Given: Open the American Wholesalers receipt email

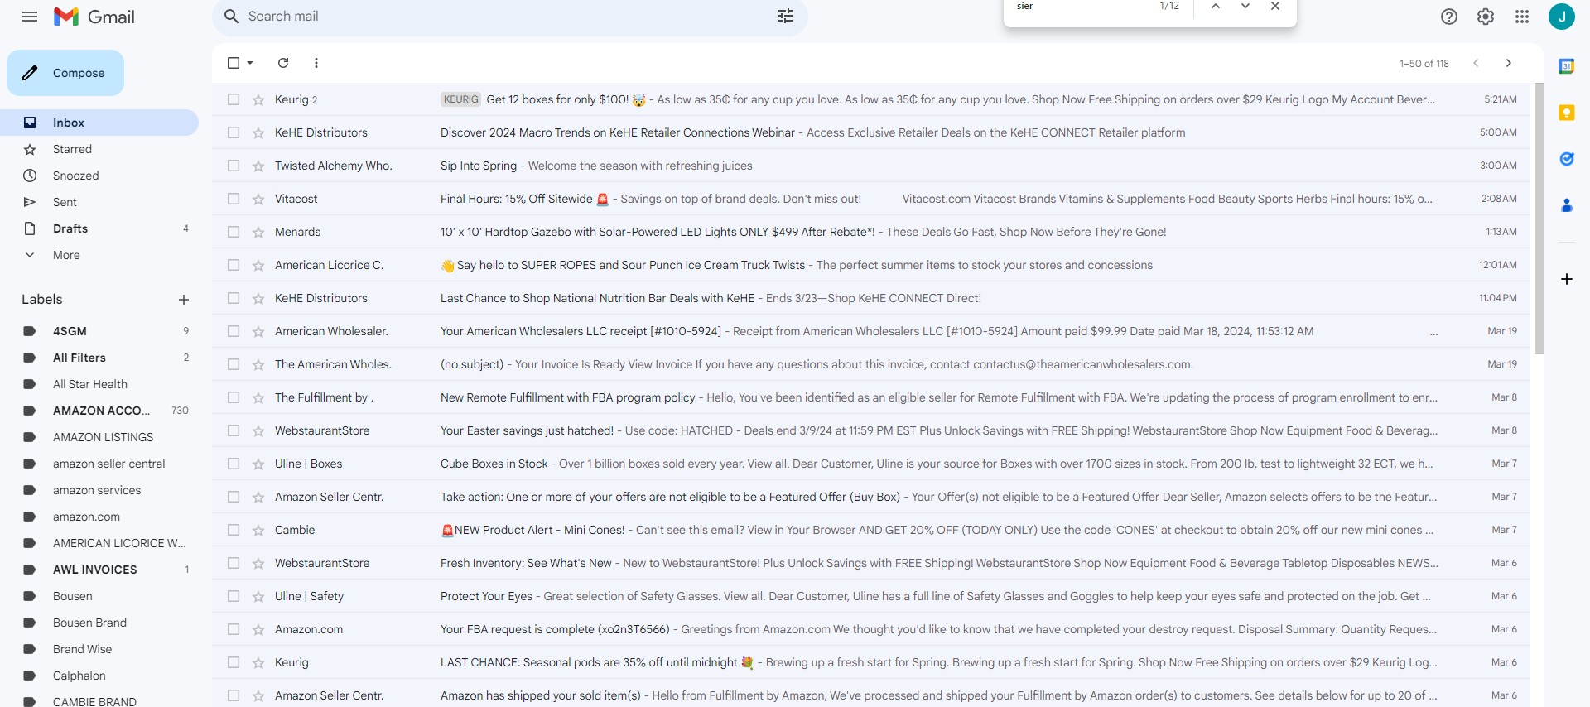Looking at the screenshot, I should tap(871, 331).
